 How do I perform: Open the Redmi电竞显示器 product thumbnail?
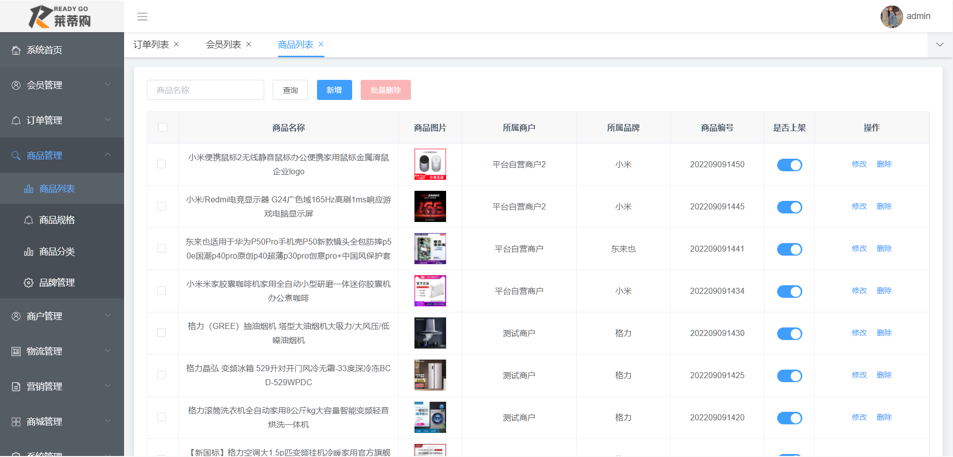click(430, 206)
